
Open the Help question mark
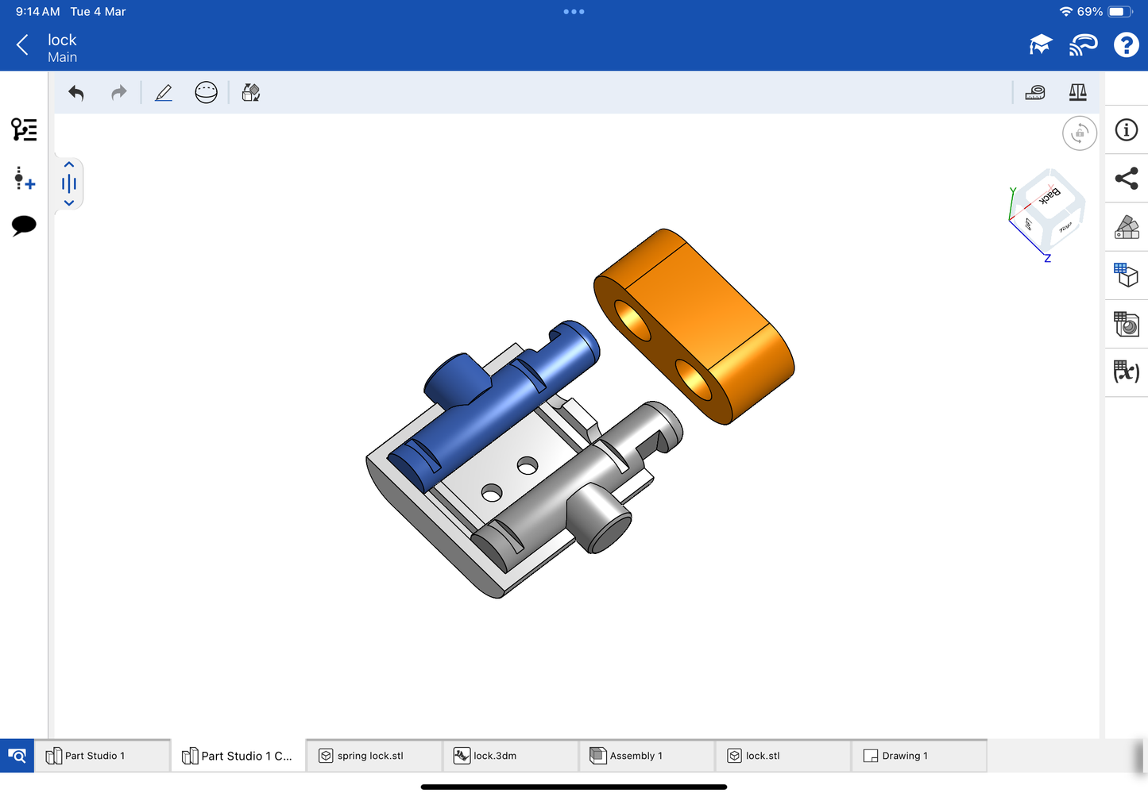[1126, 45]
